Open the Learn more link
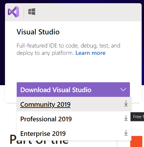The height and width of the screenshot is (147, 144). coord(90,53)
